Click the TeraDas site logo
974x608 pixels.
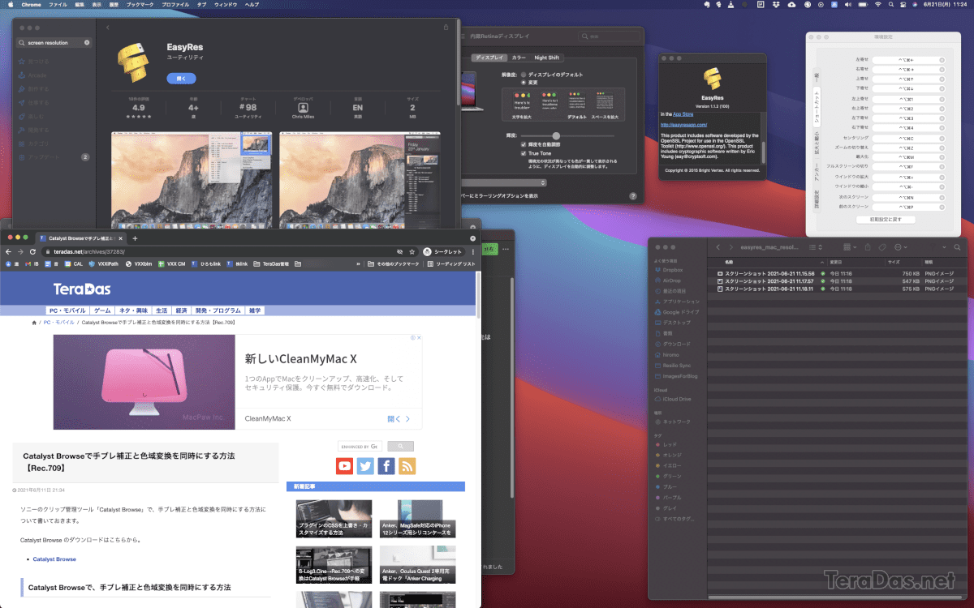(x=82, y=289)
